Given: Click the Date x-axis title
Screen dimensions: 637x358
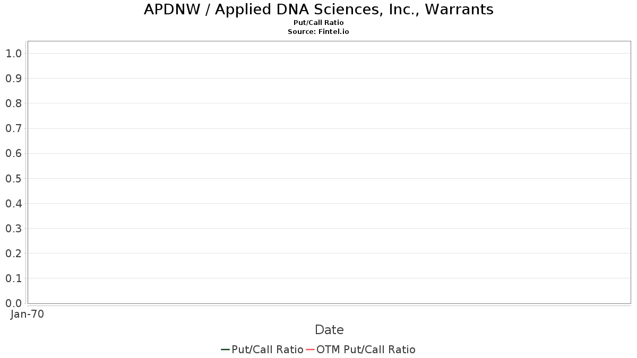Looking at the screenshot, I should pos(329,330).
